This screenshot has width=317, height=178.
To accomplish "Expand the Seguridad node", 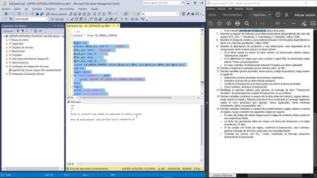I will [7, 44].
